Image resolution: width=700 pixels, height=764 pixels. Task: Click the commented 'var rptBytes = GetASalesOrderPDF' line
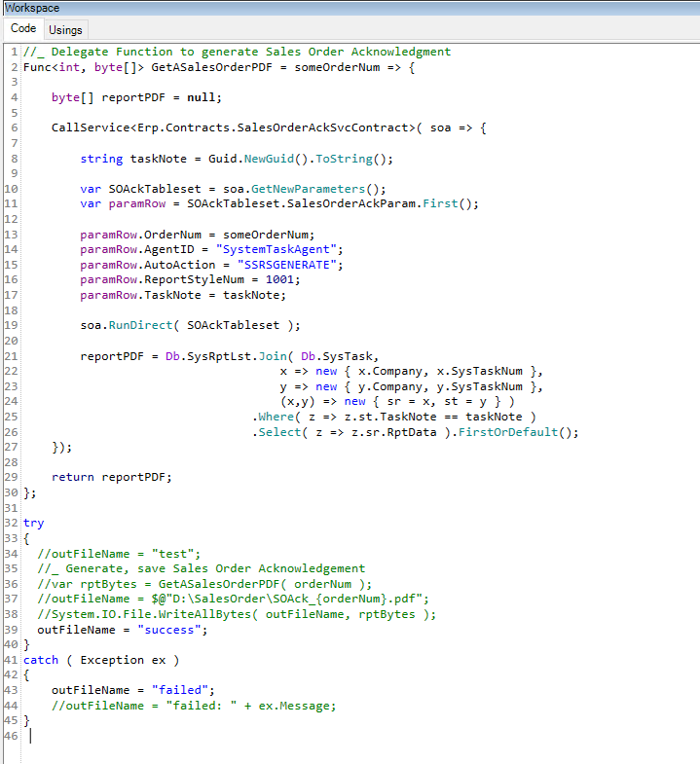pyautogui.click(x=204, y=584)
